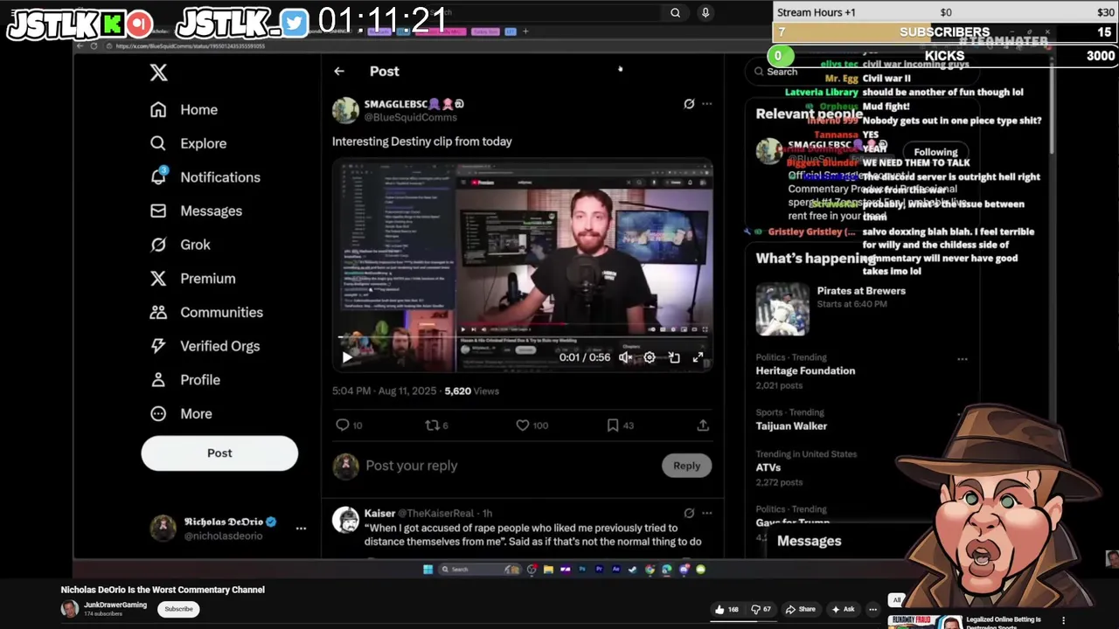Open more options for Heritage Foundation trend
This screenshot has width=1119, height=629.
tap(963, 359)
